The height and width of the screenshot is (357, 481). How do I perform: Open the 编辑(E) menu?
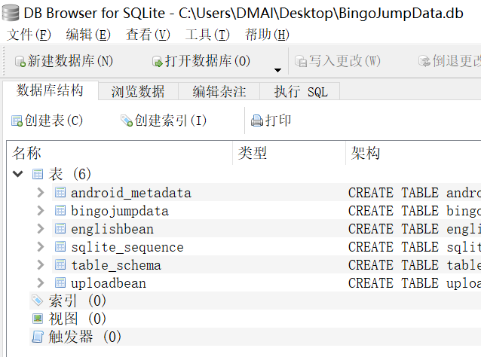[88, 35]
